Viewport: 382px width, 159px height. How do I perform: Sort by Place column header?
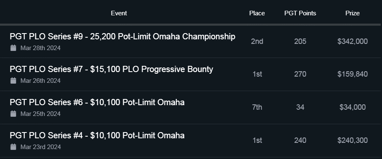257,13
